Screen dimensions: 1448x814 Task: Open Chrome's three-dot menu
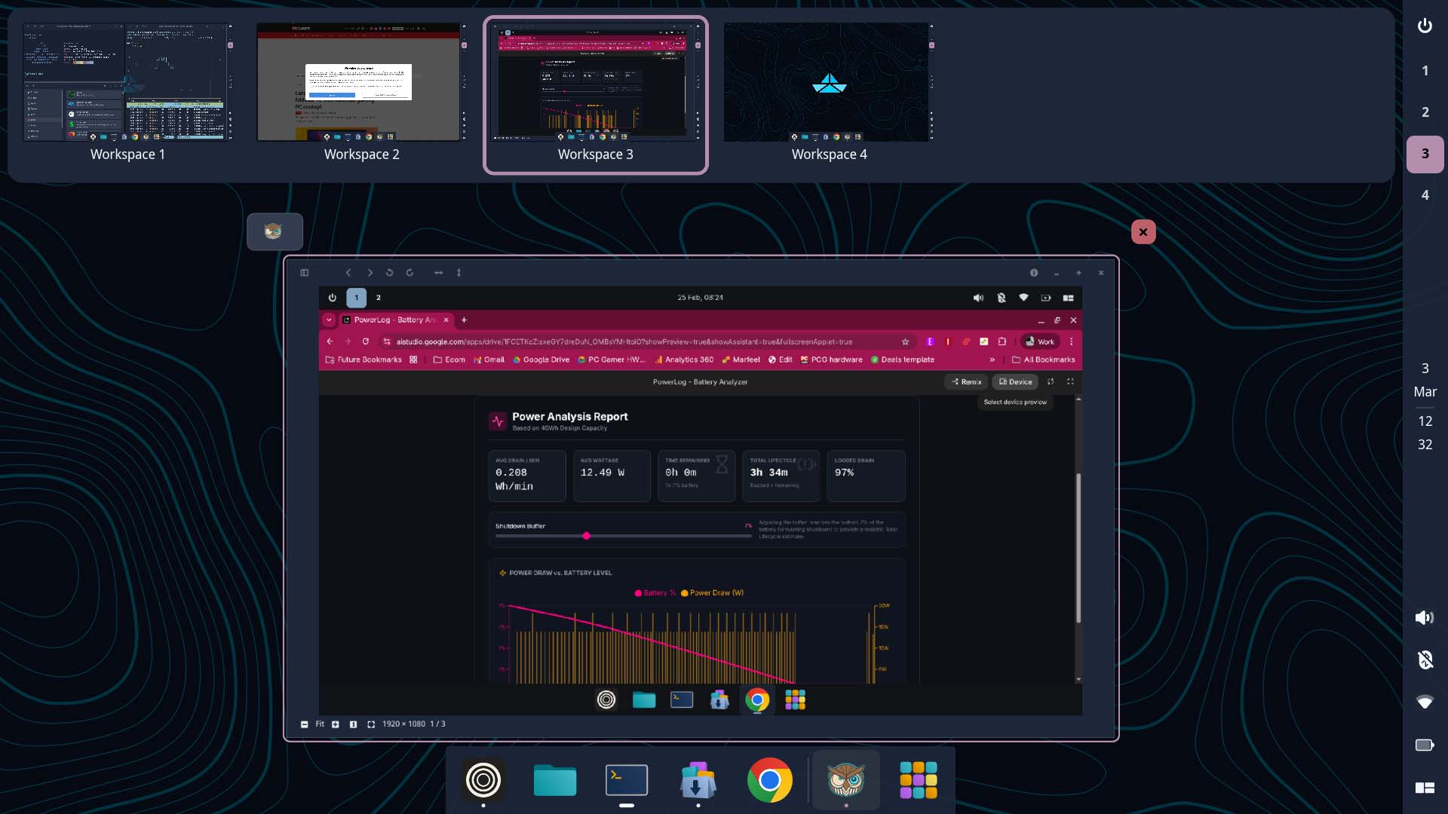[x=1073, y=341]
